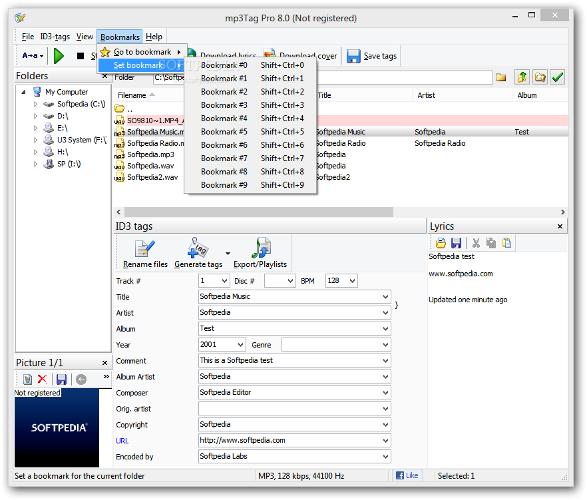Click the Download cover icon

pyautogui.click(x=270, y=53)
